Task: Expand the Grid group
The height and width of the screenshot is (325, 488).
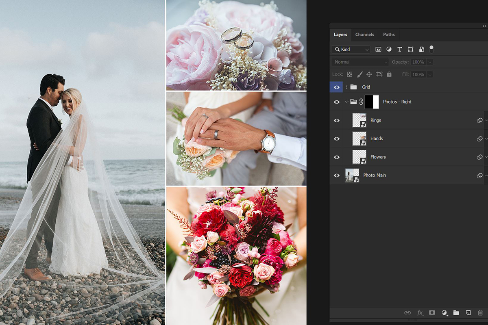Action: [346, 87]
